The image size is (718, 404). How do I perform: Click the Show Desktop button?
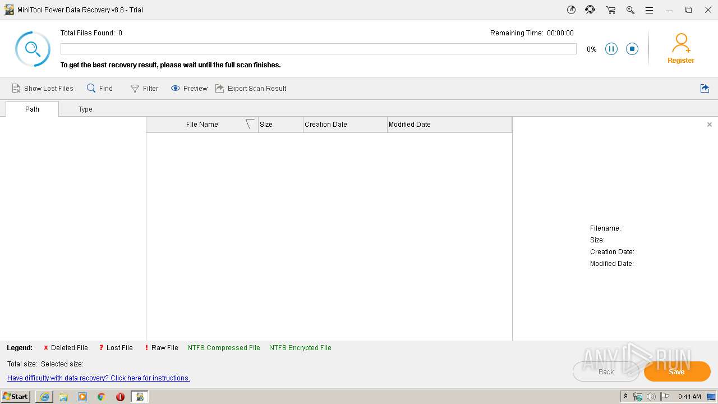coord(712,397)
